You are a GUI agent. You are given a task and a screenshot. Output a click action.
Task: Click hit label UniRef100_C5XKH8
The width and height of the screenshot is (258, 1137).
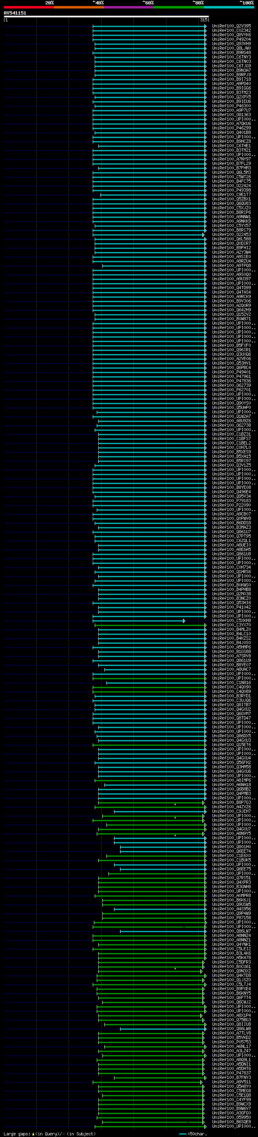231,621
